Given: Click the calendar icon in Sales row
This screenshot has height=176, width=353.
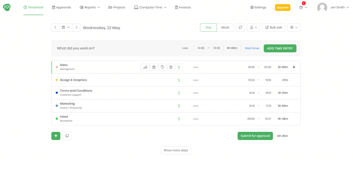Looking at the screenshot, I should [x=154, y=67].
